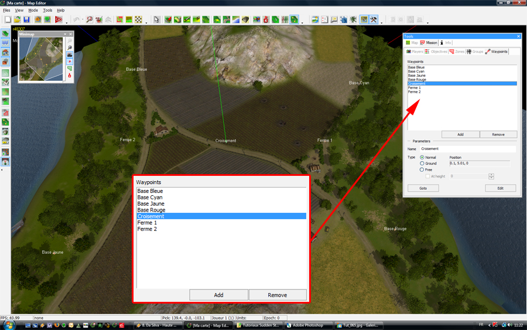Click the undo arrow in the toolbar
527x330 pixels.
coord(76,19)
